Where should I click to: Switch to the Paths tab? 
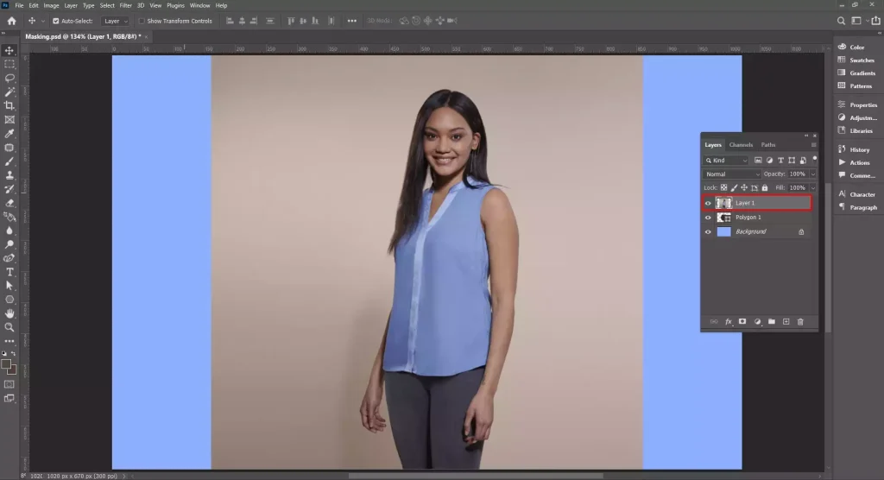[767, 145]
